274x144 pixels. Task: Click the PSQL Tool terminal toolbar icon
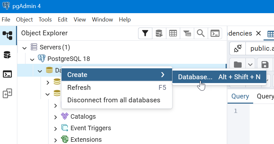point(215,33)
